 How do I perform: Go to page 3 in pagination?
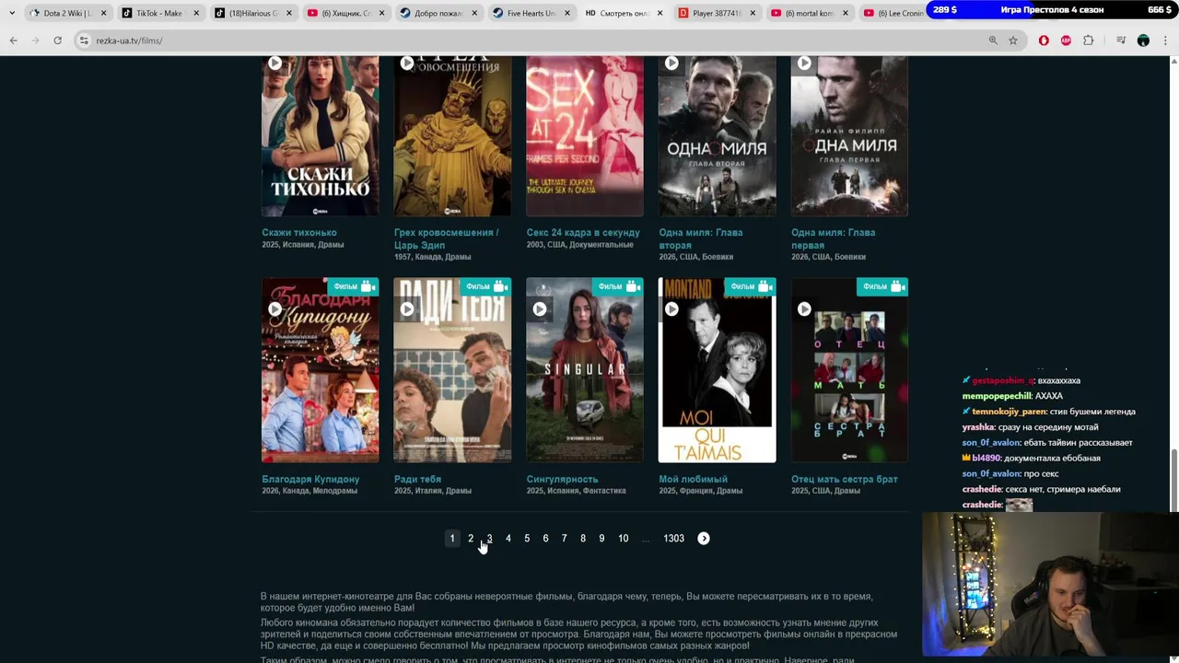pos(489,539)
